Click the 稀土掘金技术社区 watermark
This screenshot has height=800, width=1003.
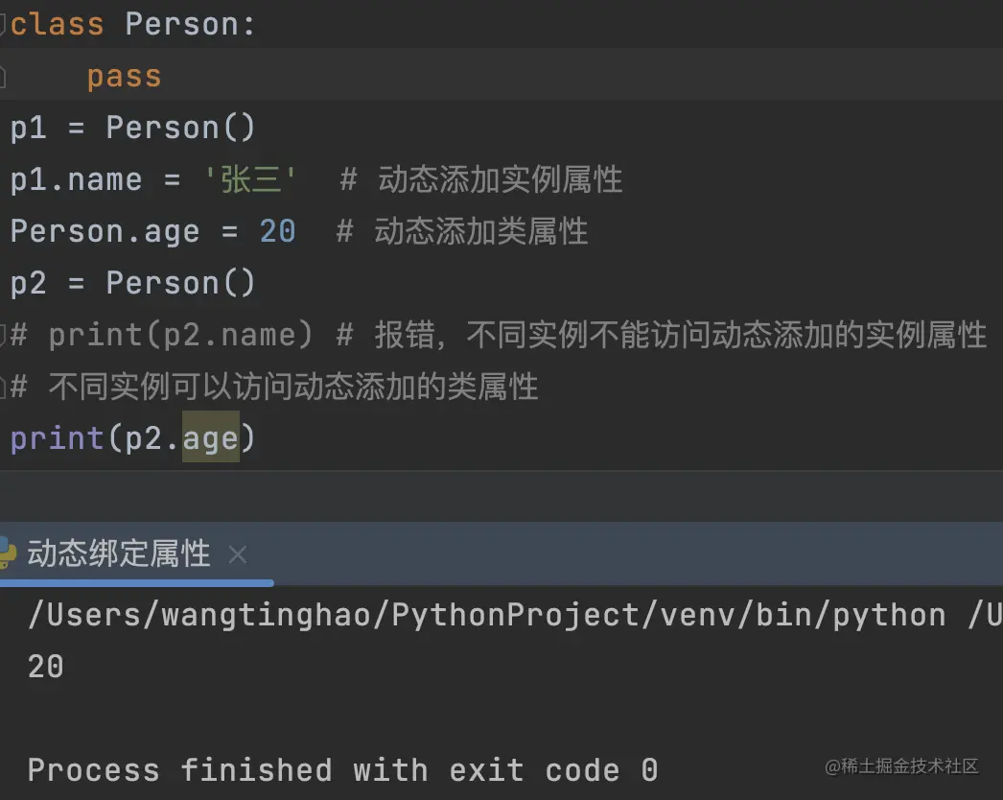(x=901, y=766)
